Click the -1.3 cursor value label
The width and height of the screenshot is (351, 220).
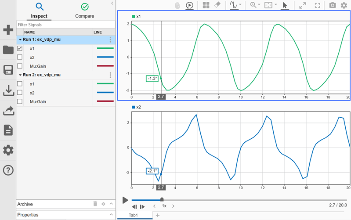pyautogui.click(x=152, y=79)
